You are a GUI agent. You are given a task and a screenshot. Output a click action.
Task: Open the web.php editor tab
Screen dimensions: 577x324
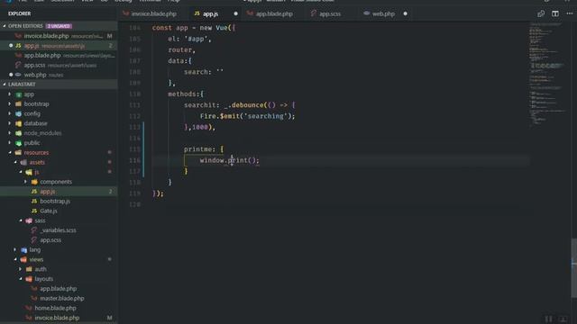coord(383,14)
